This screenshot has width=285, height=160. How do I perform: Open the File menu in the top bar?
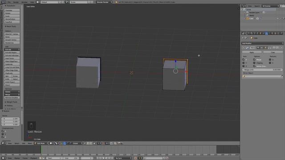pos(9,2)
